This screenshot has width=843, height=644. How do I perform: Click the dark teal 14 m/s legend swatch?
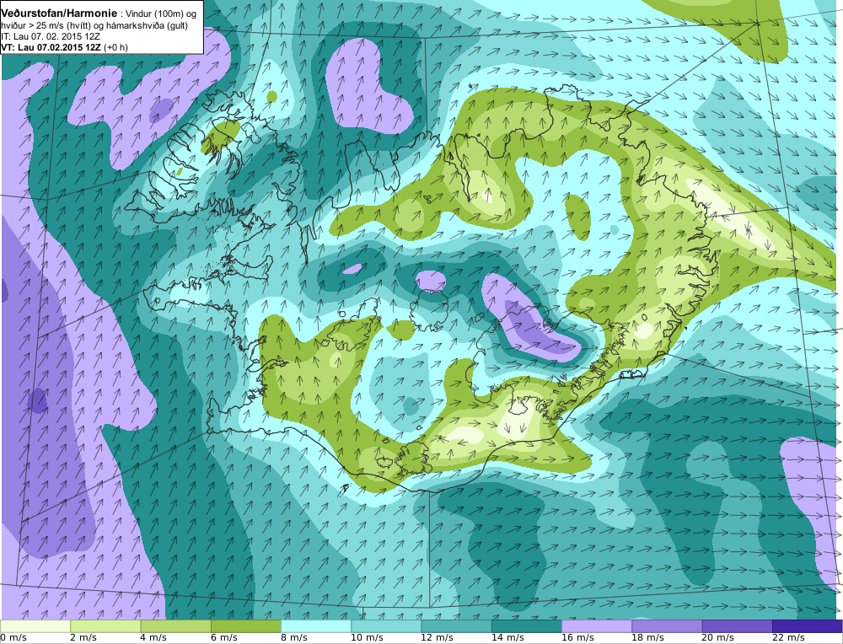[x=526, y=626]
